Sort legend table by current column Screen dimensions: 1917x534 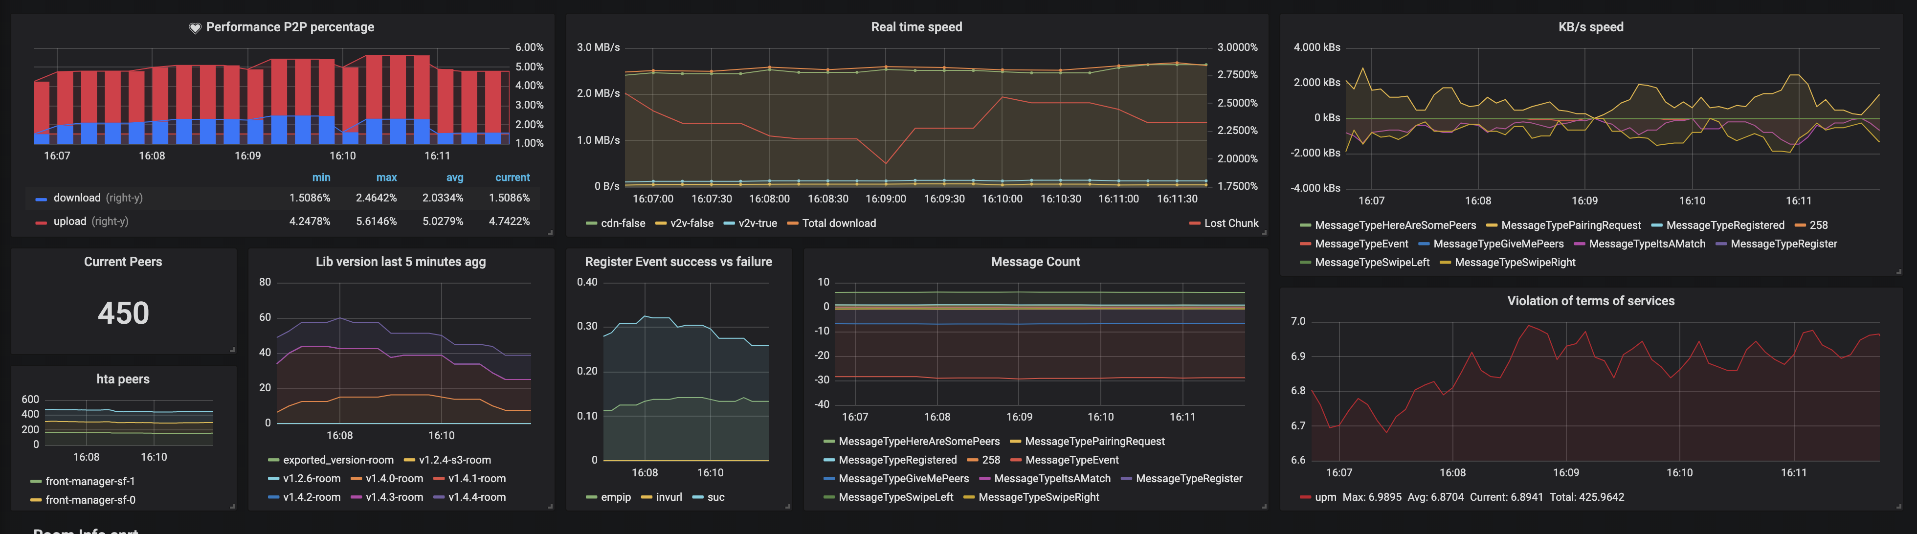(x=512, y=177)
